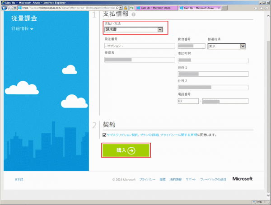Click the 発注番号 optional input field

click(140, 46)
